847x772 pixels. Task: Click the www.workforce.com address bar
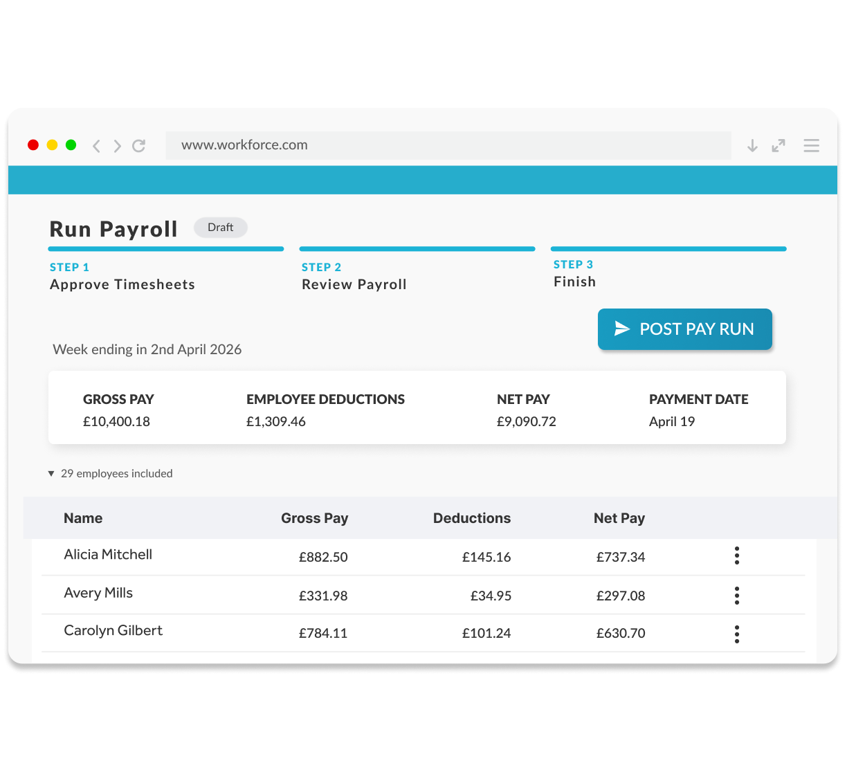point(448,145)
